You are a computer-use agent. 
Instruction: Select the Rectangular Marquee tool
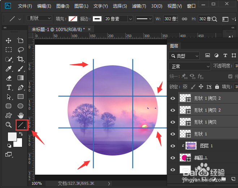point(9,50)
